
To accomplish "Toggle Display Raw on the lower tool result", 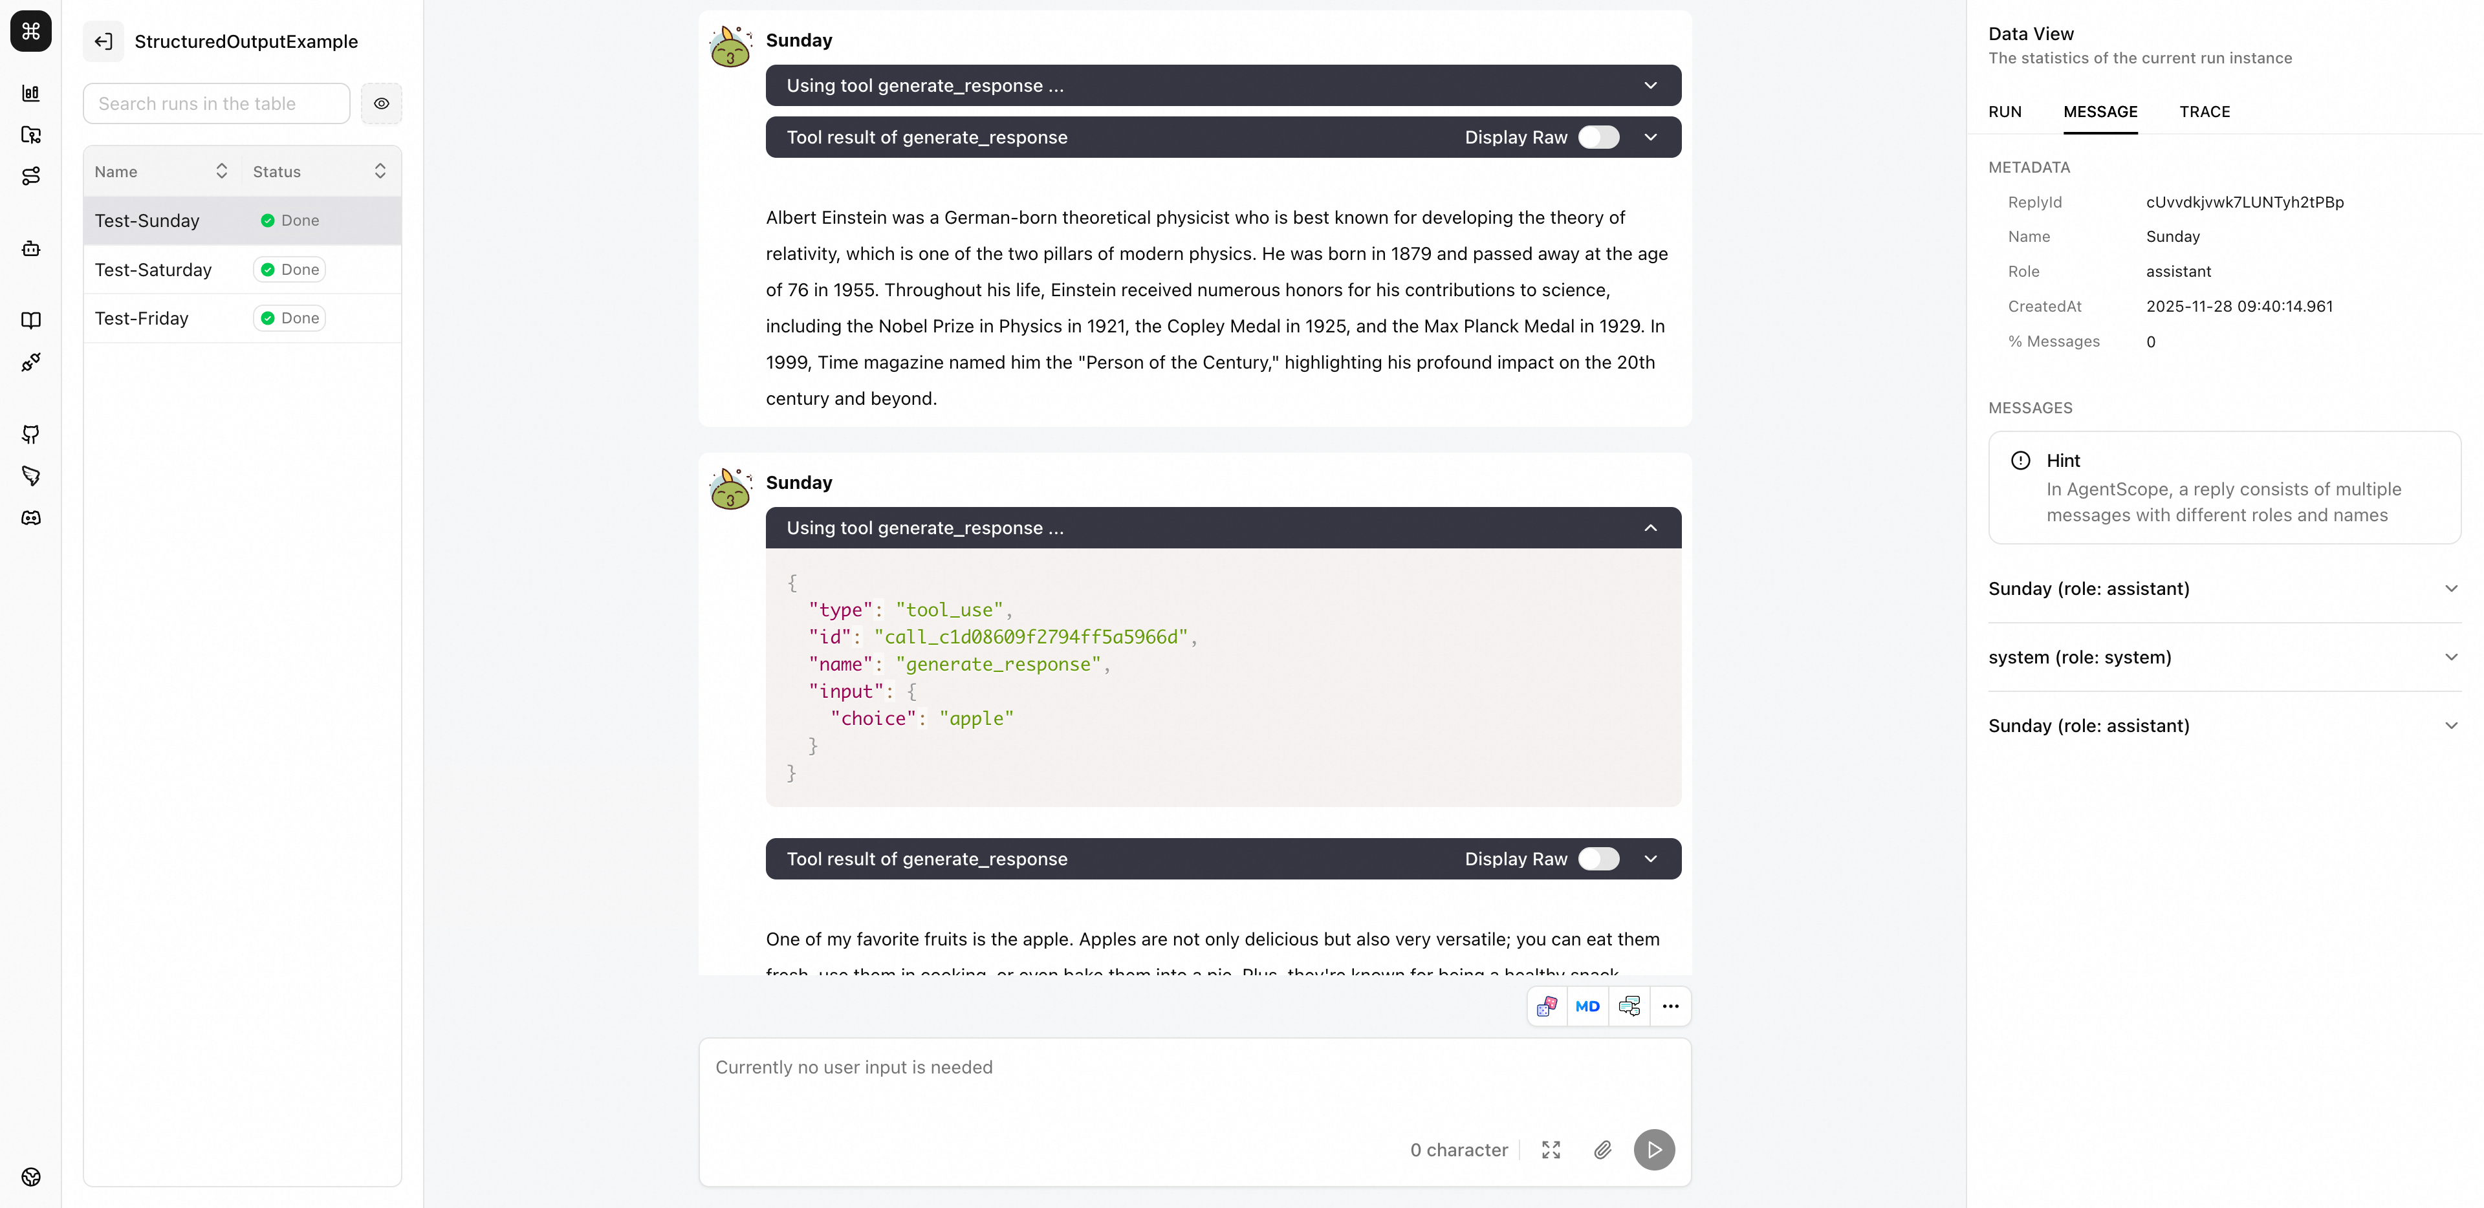I will click(1599, 859).
